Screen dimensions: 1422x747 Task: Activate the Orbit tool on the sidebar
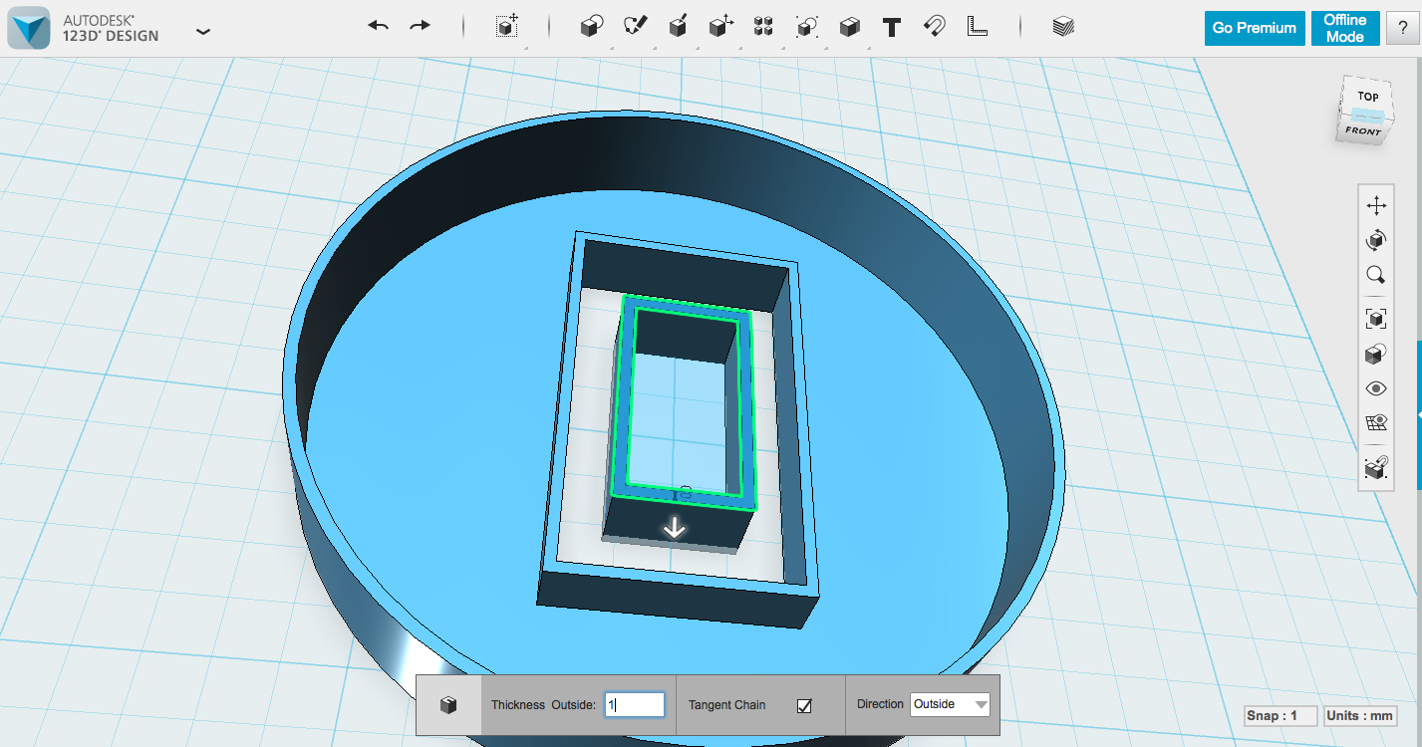1376,240
